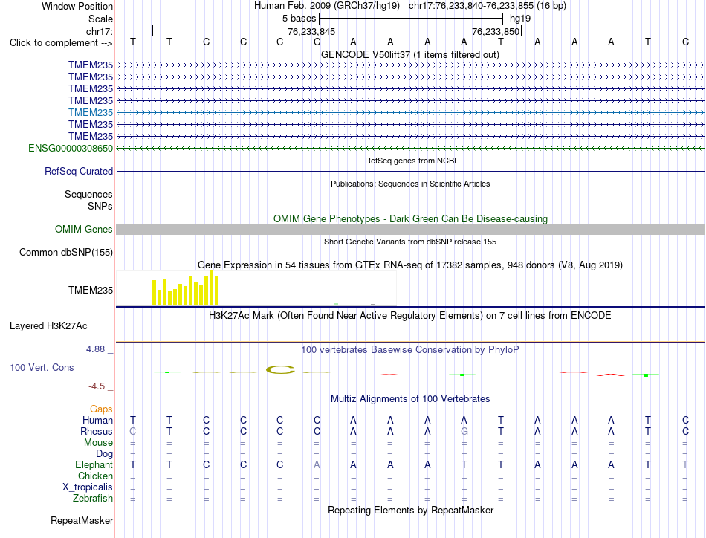This screenshot has width=706, height=538.
Task: Click the 'Click to complement -->' label
Action: click(x=61, y=43)
